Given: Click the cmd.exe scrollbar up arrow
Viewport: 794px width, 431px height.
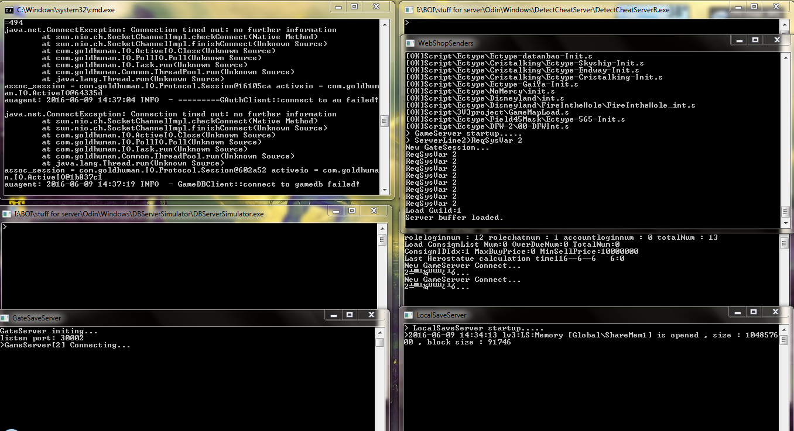Looking at the screenshot, I should (x=384, y=24).
